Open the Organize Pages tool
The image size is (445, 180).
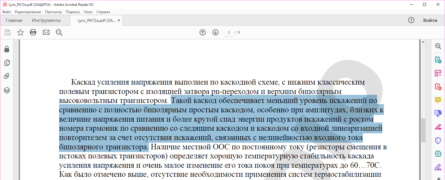click(438, 73)
